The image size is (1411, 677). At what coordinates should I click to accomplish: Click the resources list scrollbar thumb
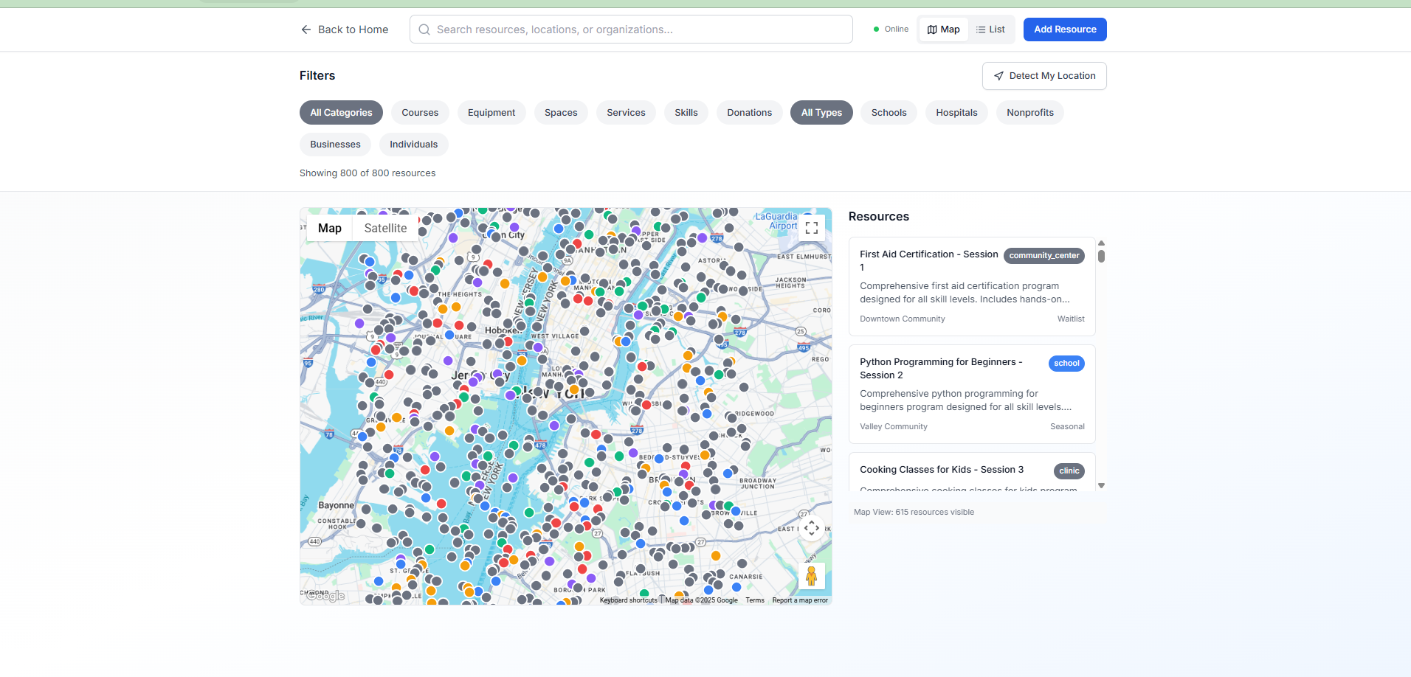click(x=1101, y=256)
